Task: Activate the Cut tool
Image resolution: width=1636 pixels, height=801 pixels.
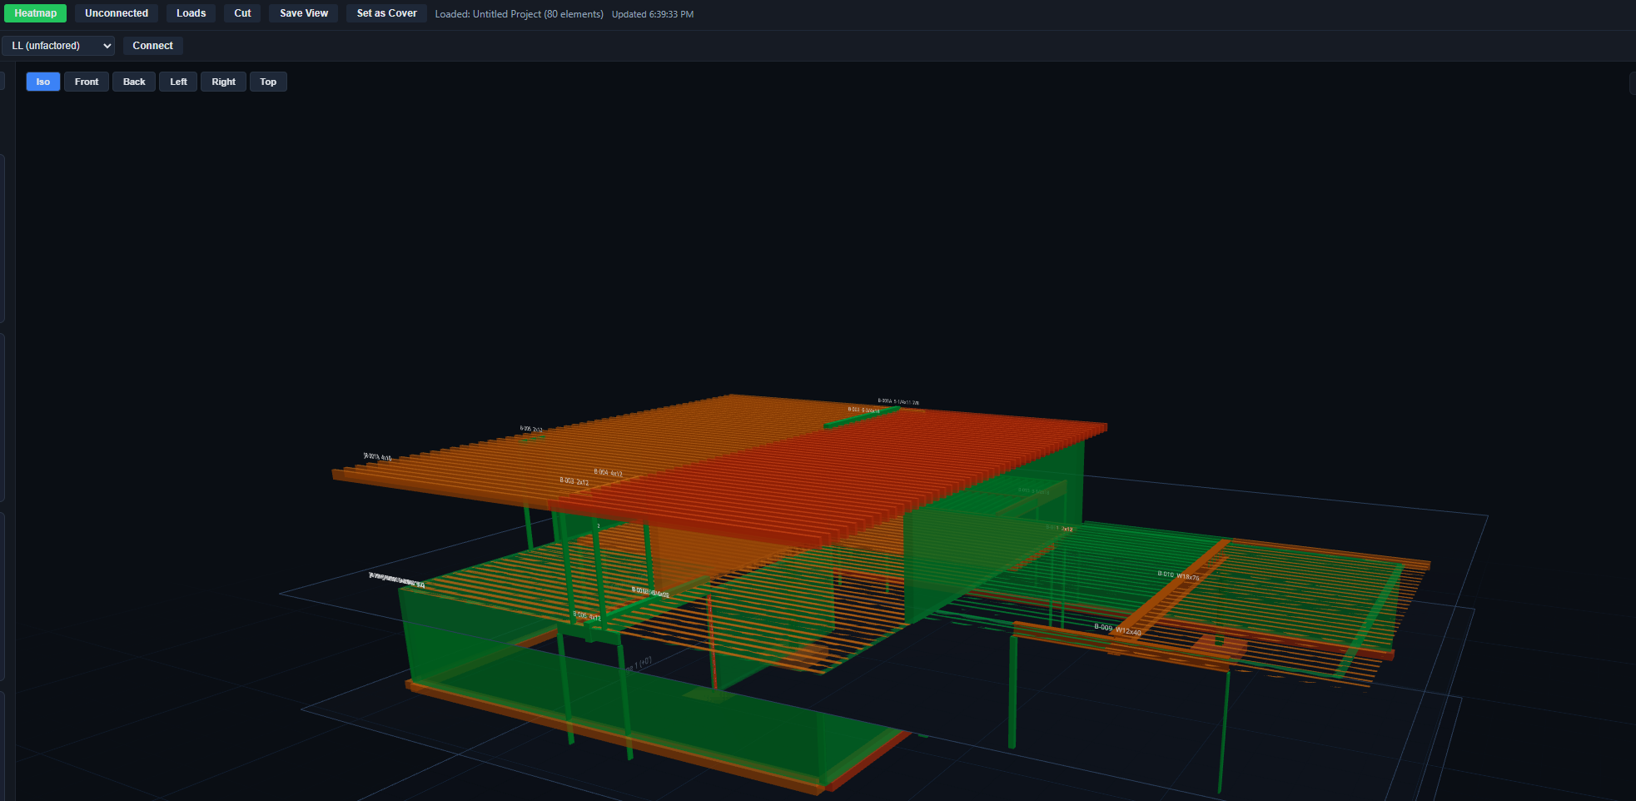Action: tap(242, 13)
